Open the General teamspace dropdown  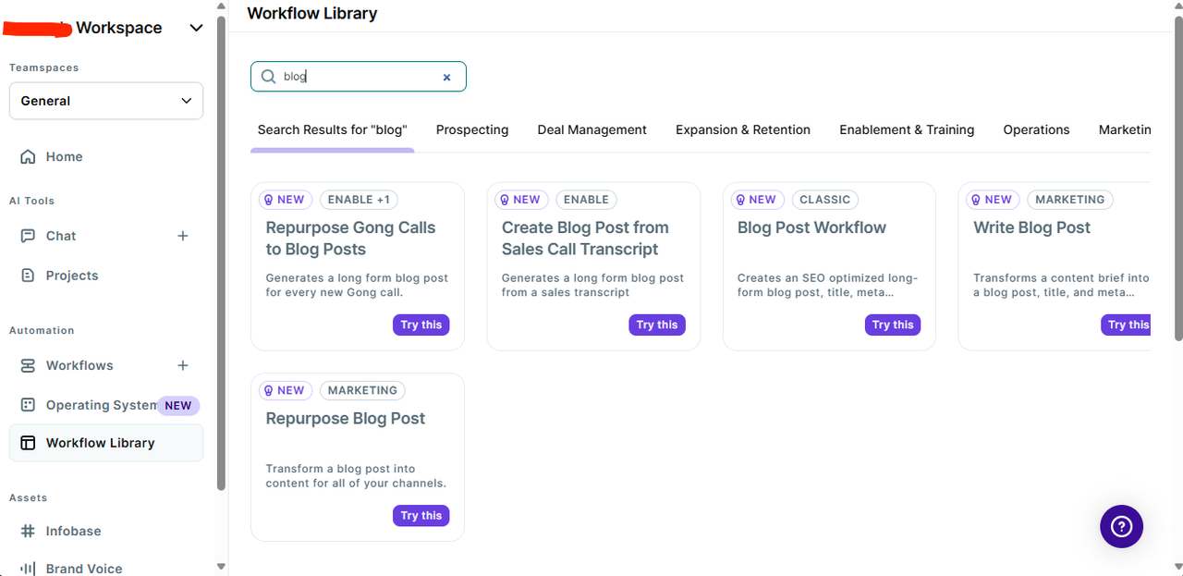click(106, 101)
